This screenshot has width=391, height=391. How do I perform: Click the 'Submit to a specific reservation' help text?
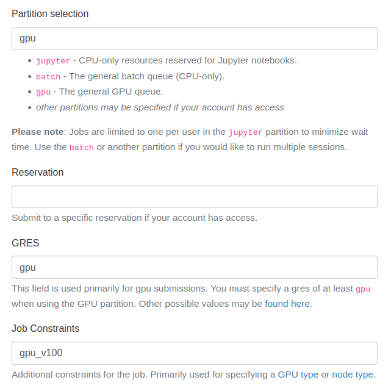(134, 218)
